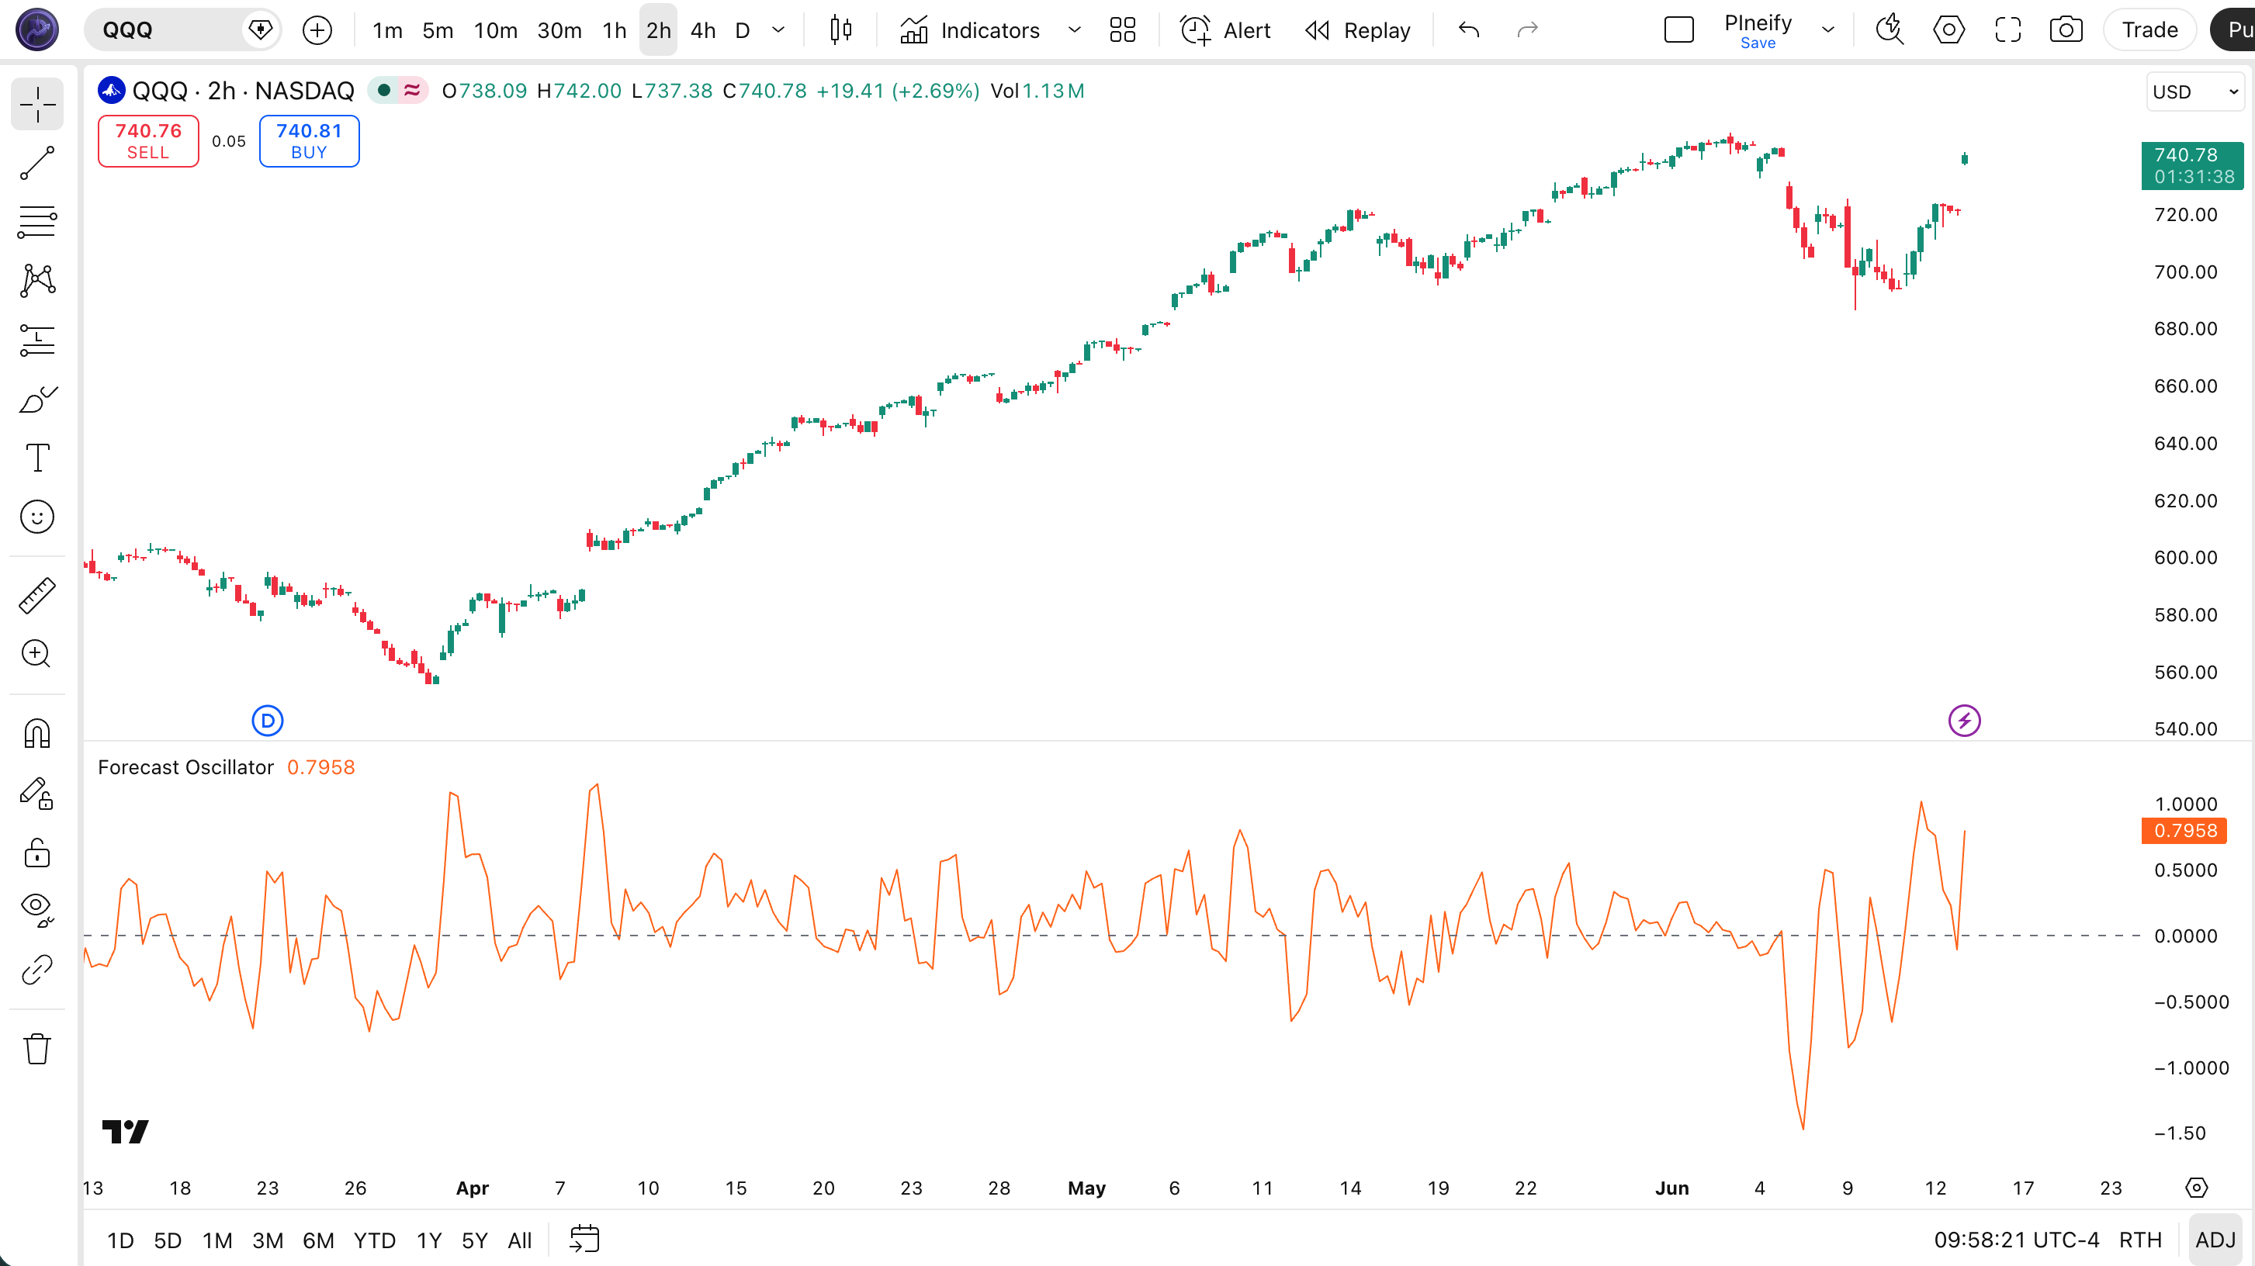Image resolution: width=2255 pixels, height=1266 pixels.
Task: Select the crosshair cursor tool
Action: coord(38,105)
